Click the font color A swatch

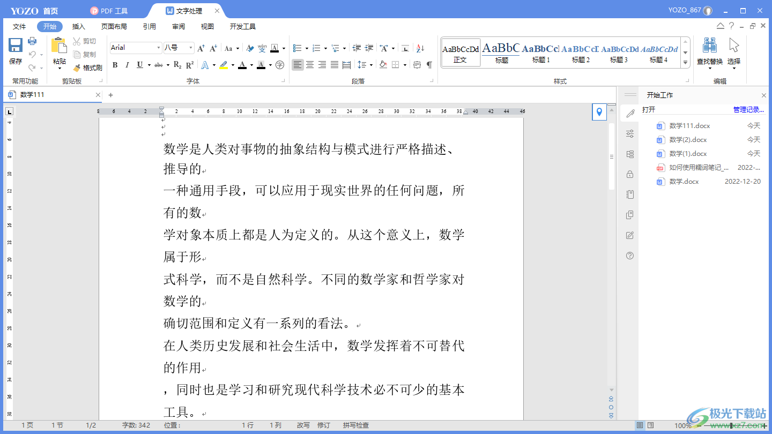(242, 65)
